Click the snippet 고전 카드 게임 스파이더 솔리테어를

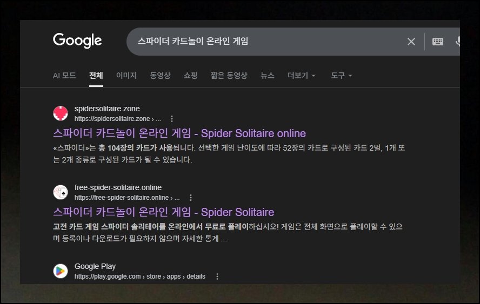pyautogui.click(x=109, y=227)
